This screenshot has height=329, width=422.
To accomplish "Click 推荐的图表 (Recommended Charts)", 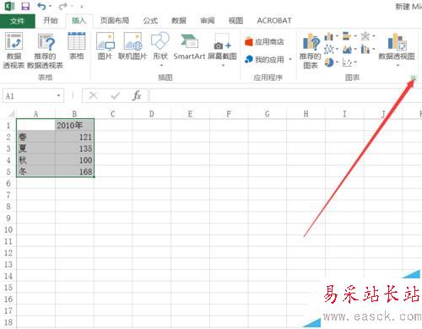I will point(311,51).
